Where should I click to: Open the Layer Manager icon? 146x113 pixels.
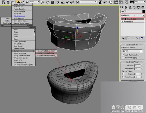[111, 2]
